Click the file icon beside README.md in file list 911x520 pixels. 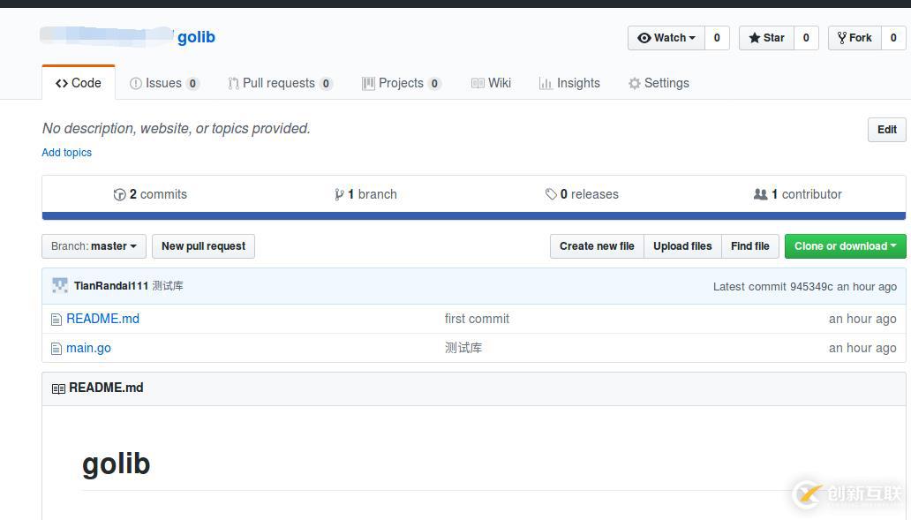pos(56,319)
